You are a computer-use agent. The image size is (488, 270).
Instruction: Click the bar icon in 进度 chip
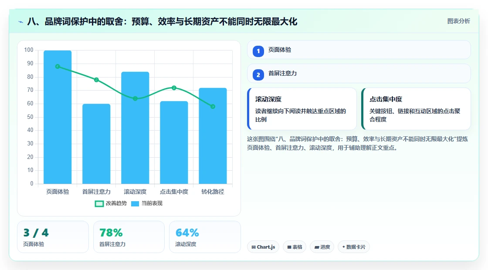pos(316,247)
